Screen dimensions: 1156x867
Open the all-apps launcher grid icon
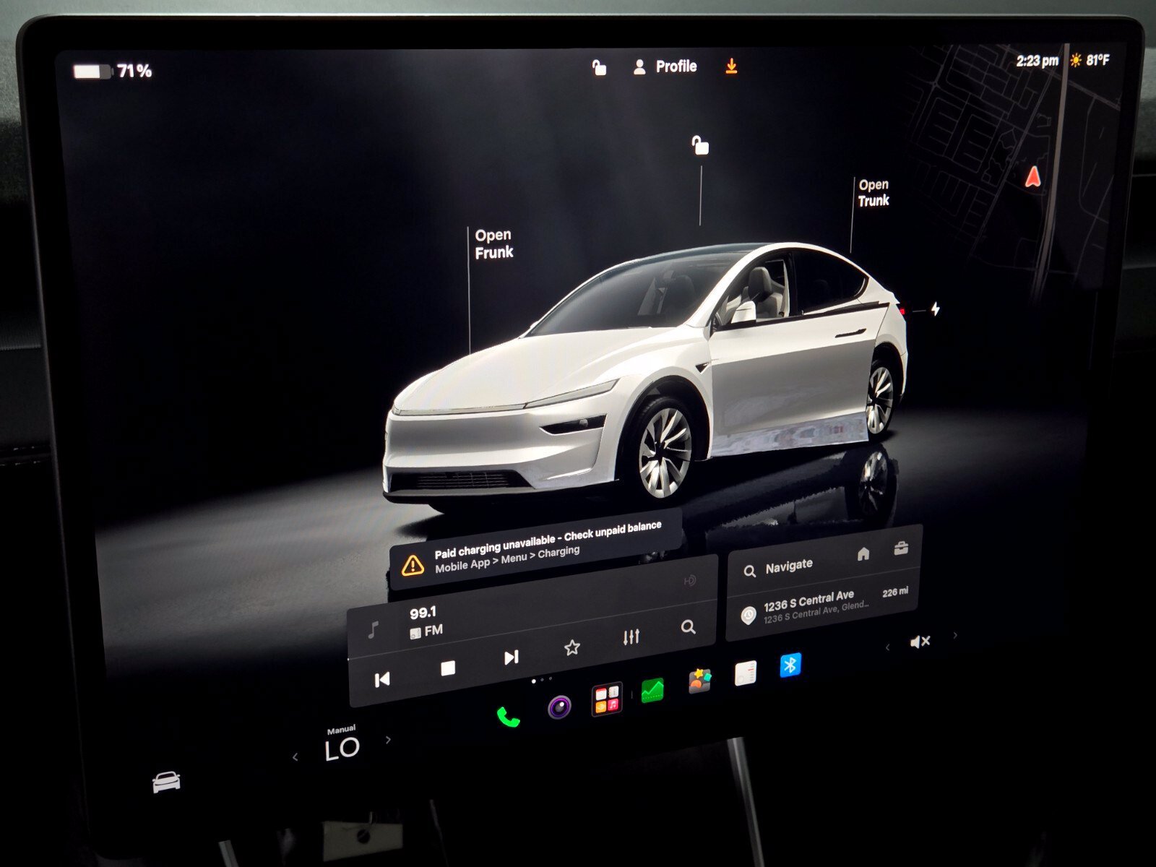607,699
